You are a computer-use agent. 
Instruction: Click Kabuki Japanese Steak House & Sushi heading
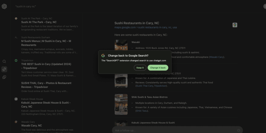153,123
